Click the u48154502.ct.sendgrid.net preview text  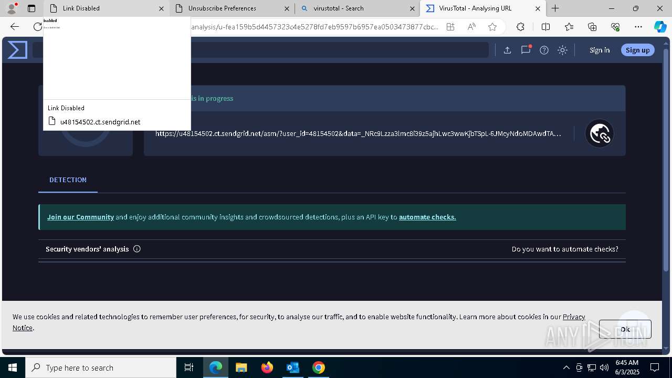[100, 122]
